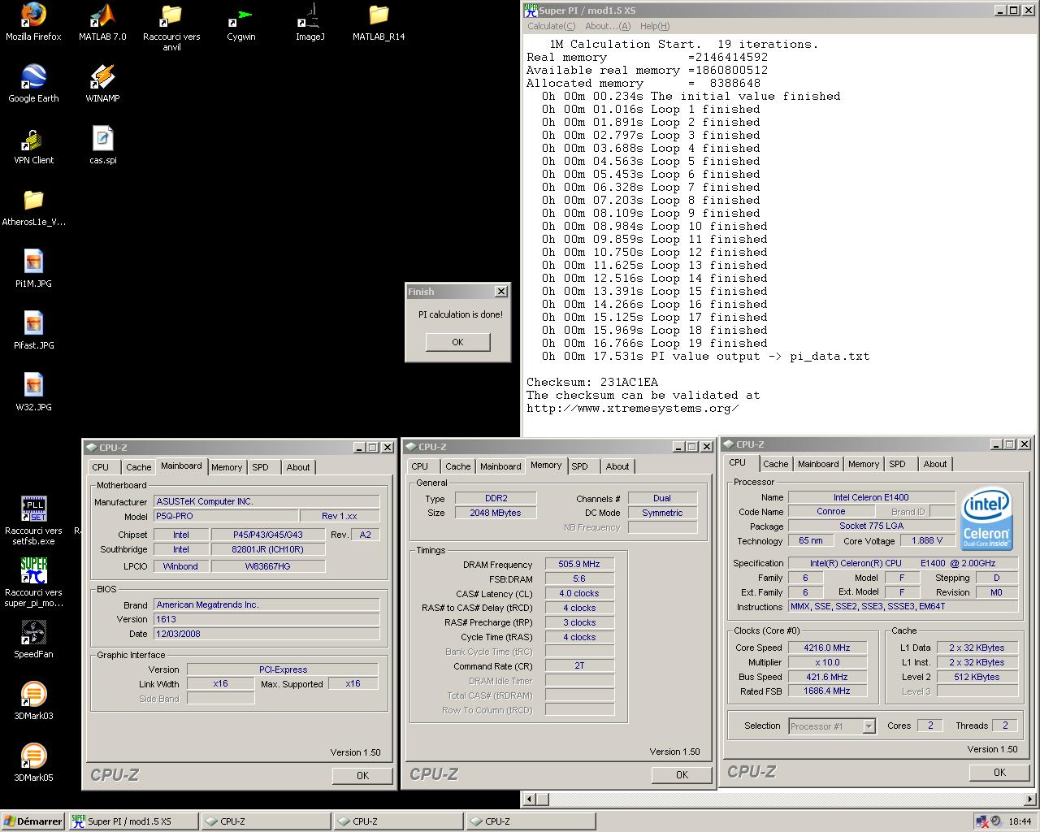Open the VPN Client shortcut
This screenshot has width=1040, height=832.
[33, 145]
